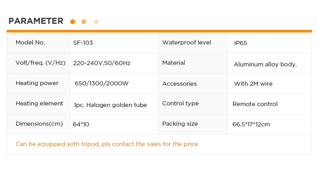Image resolution: width=318 pixels, height=174 pixels.
Task: Select the IP65 waterproof rating
Action: point(240,43)
